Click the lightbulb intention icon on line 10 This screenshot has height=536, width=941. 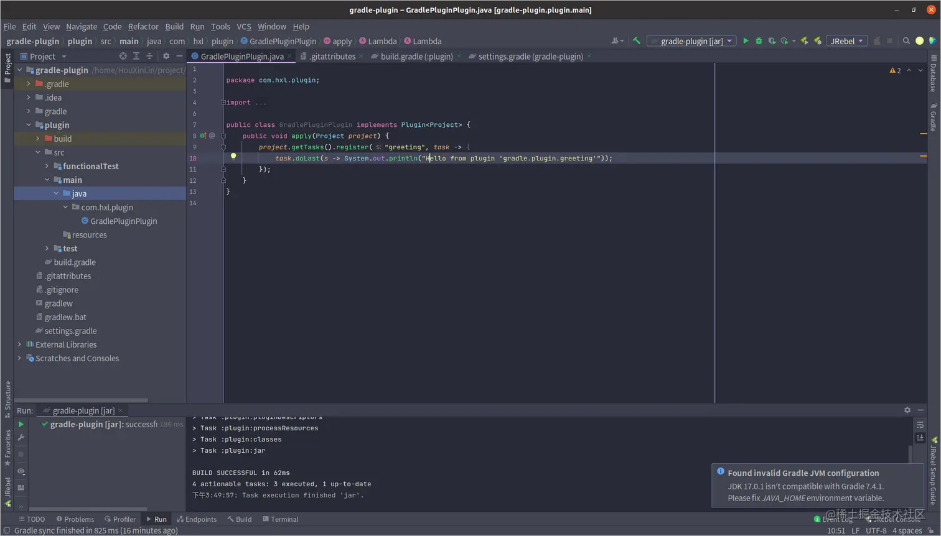233,157
